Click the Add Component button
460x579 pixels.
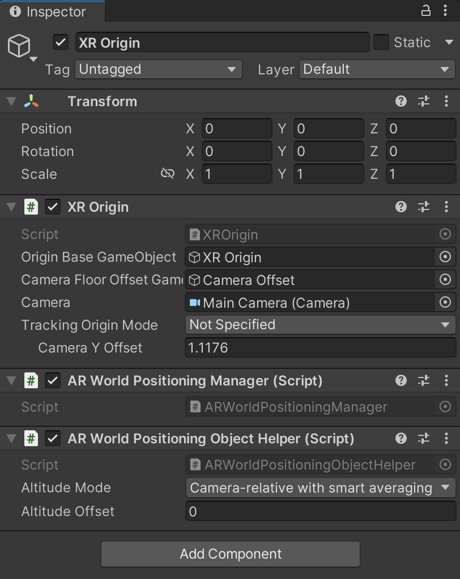230,554
